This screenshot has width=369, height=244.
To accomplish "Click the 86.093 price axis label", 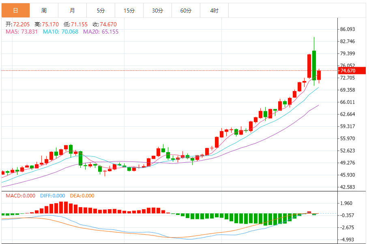I will click(x=348, y=30).
